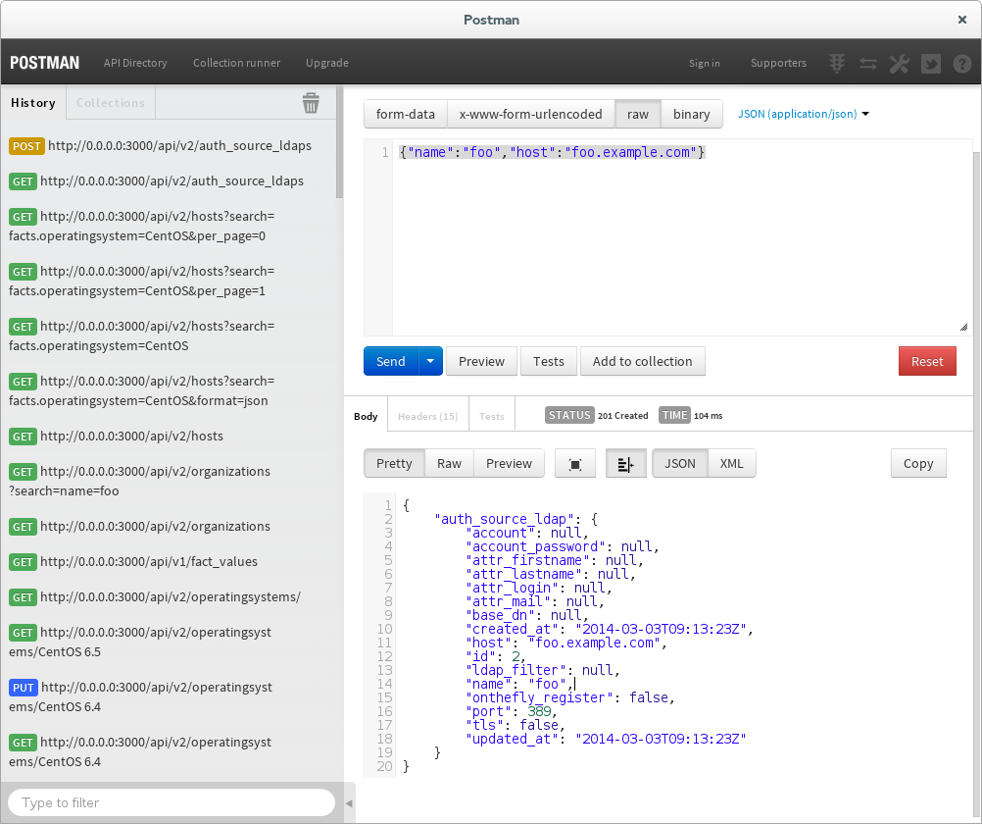Click inside the raw JSON request editor
Viewport: 982px width, 824px height.
683,238
